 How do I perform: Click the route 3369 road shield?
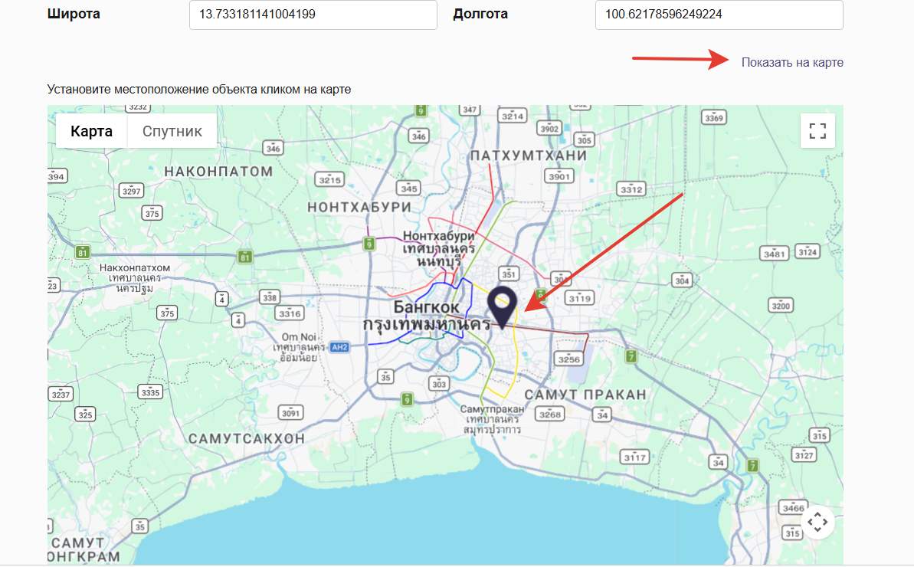714,117
